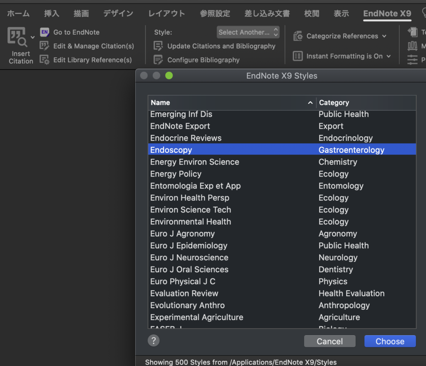Click Edit & Manage Citation(s) label
426x366 pixels.
[x=94, y=46]
